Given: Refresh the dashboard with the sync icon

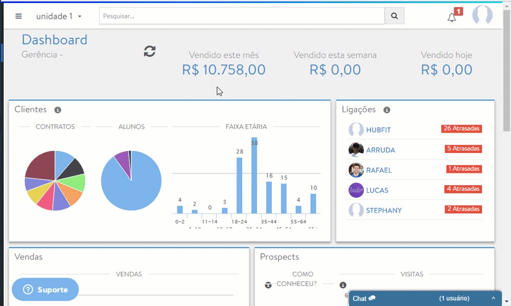Looking at the screenshot, I should (x=150, y=51).
